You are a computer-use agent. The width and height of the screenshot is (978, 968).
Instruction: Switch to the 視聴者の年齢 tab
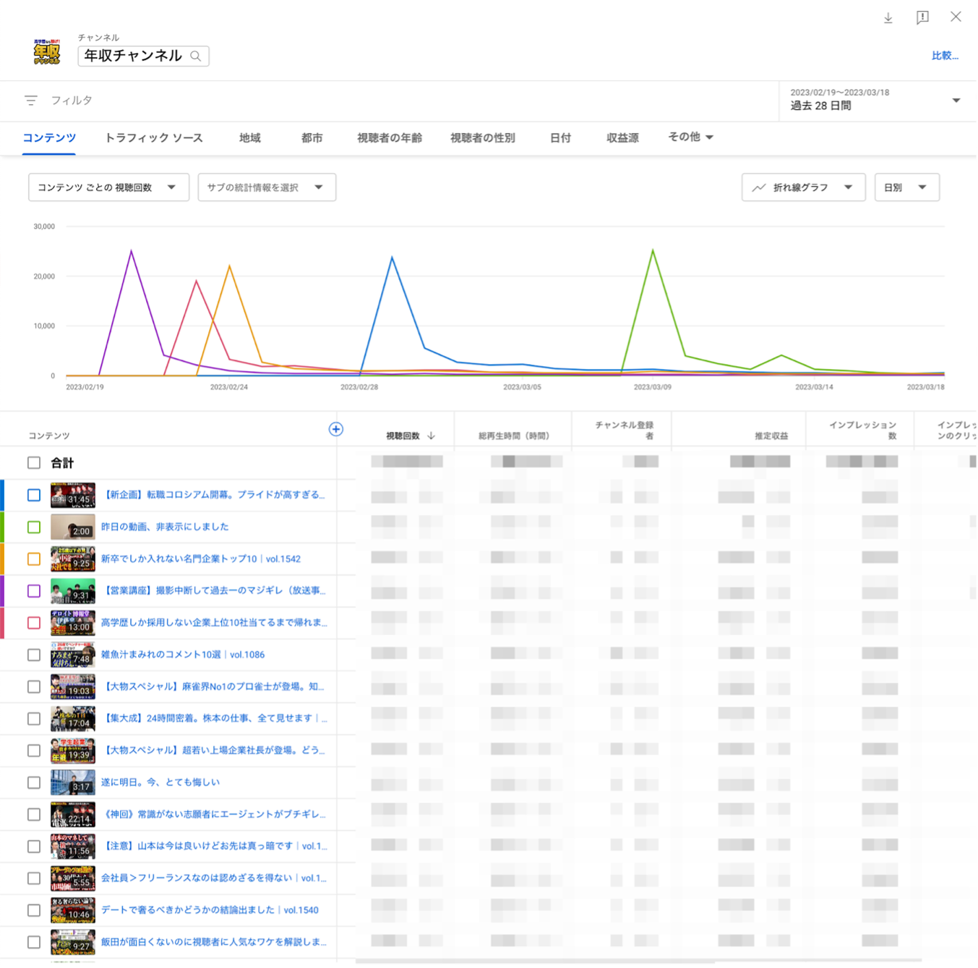(390, 137)
